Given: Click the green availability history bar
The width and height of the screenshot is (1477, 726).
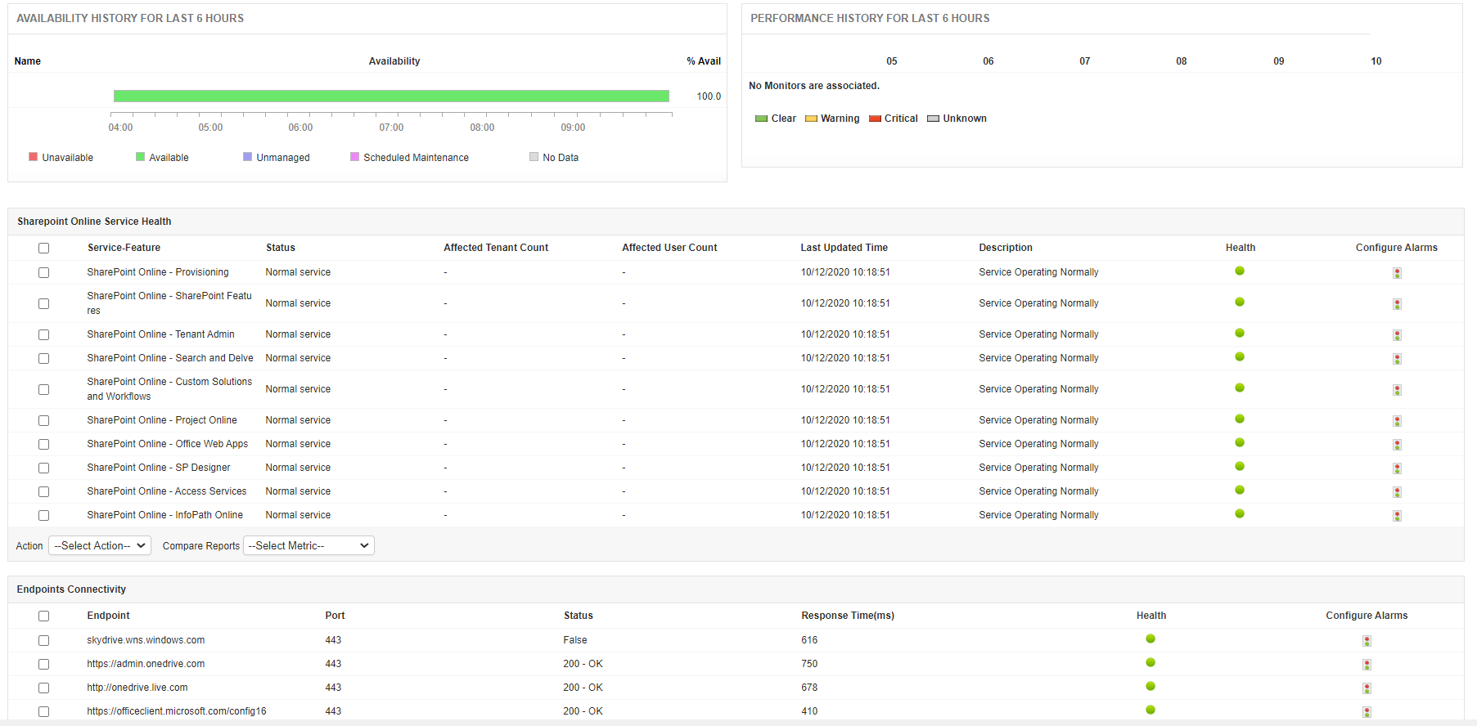Looking at the screenshot, I should pos(391,96).
